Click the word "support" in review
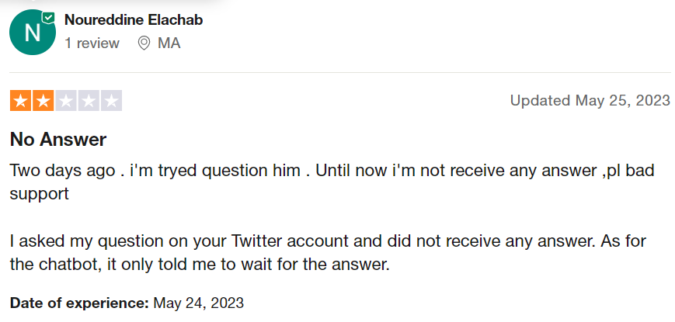 pos(39,194)
